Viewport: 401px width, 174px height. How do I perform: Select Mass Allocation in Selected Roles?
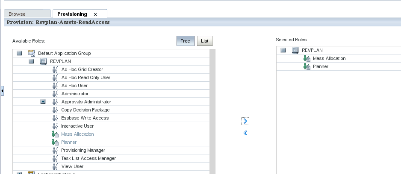pos(329,59)
